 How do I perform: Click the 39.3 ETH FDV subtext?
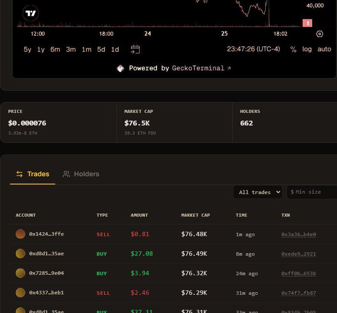pos(140,133)
